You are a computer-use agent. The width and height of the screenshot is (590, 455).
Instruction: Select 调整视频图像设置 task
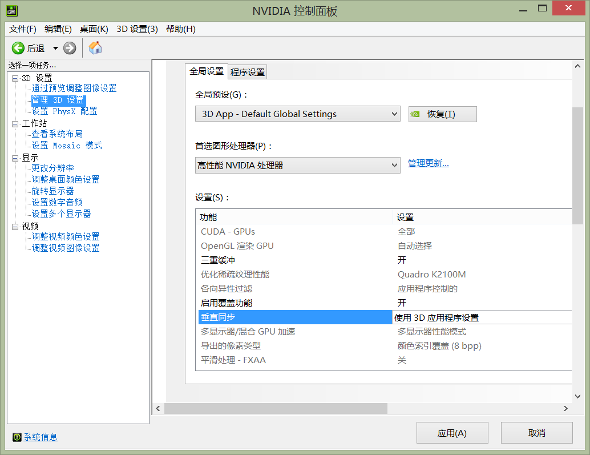[x=66, y=248]
